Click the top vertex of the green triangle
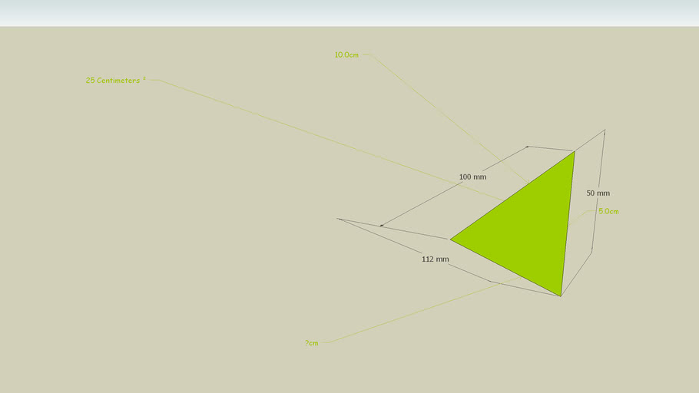Viewport: 699px width, 393px height. (x=575, y=151)
